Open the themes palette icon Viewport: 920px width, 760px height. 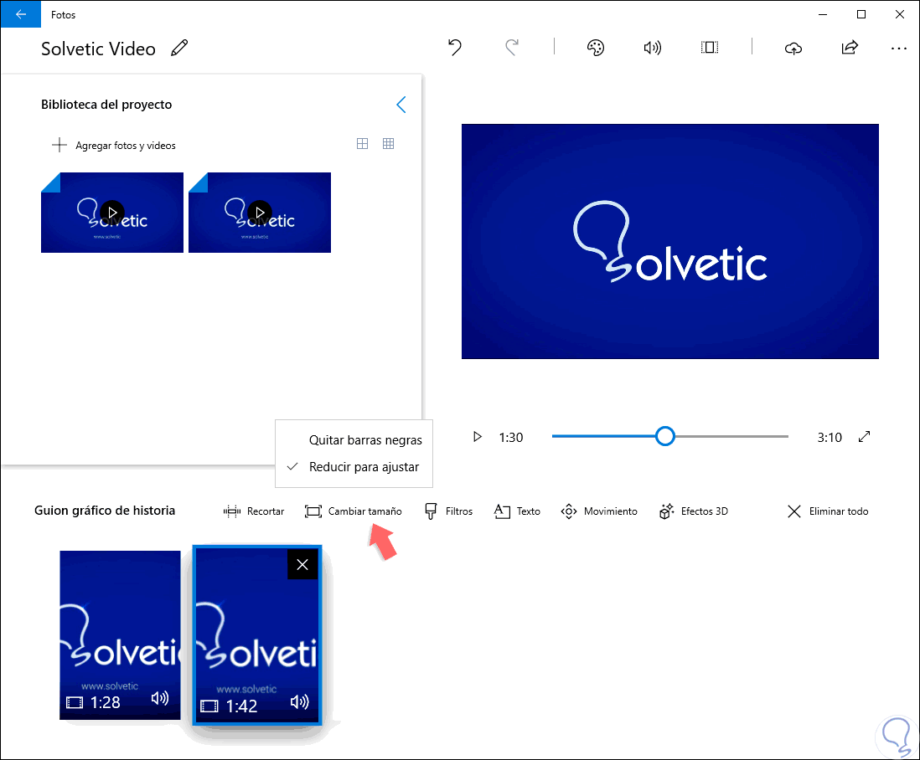(596, 48)
